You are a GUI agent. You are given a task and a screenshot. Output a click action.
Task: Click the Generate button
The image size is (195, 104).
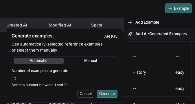coord(107,94)
